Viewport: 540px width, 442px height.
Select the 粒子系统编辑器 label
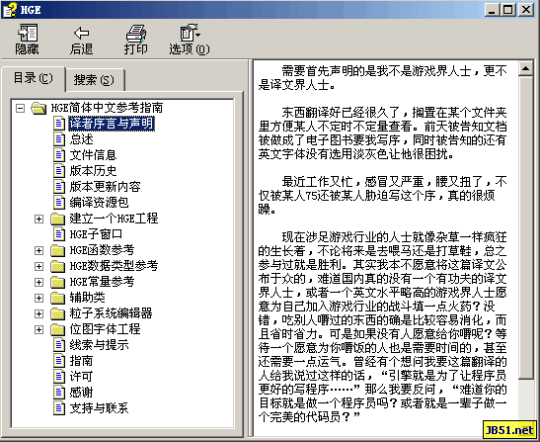pyautogui.click(x=111, y=313)
